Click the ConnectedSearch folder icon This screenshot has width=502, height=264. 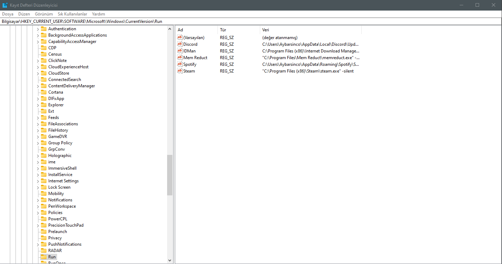(x=44, y=80)
